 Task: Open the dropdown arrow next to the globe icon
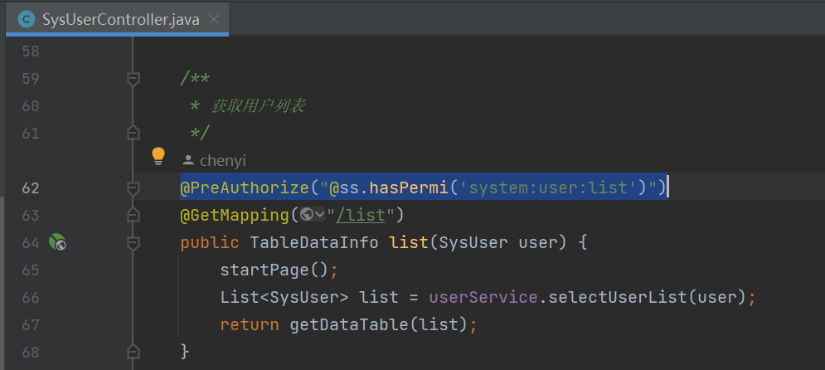pyautogui.click(x=319, y=216)
